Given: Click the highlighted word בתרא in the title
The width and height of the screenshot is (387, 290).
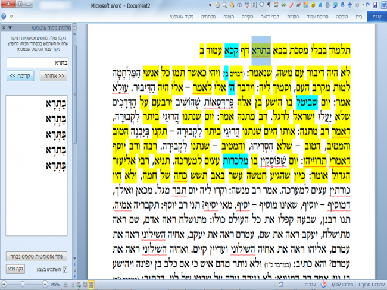Looking at the screenshot, I should (x=261, y=51).
